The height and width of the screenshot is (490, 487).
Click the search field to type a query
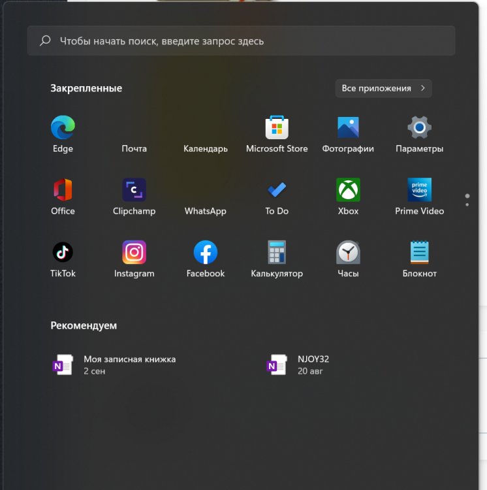click(x=241, y=41)
